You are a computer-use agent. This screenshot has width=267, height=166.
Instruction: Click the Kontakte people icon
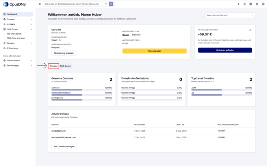click(4, 24)
